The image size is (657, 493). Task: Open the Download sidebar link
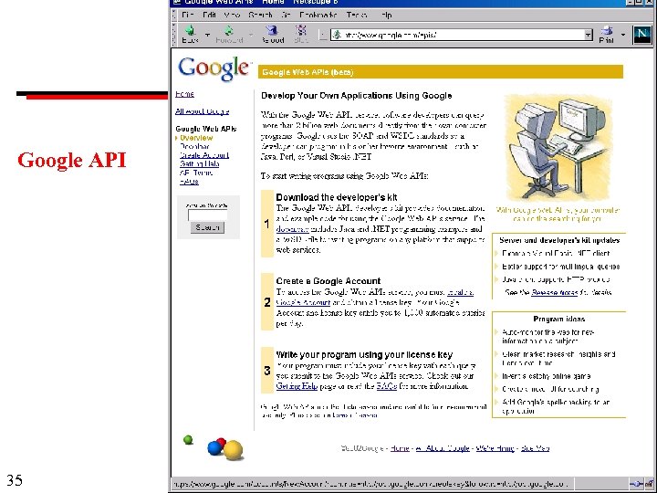click(x=194, y=146)
